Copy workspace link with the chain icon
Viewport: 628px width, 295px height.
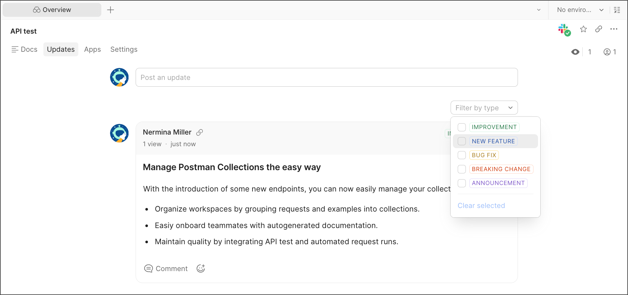pyautogui.click(x=599, y=29)
